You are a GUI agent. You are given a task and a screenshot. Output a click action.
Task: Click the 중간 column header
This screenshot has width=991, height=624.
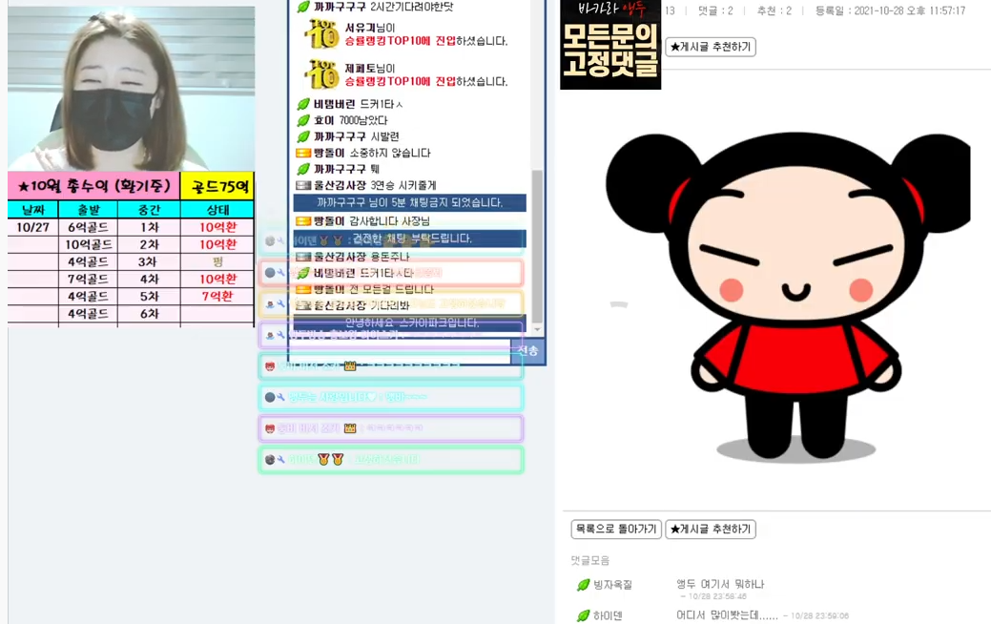149,210
